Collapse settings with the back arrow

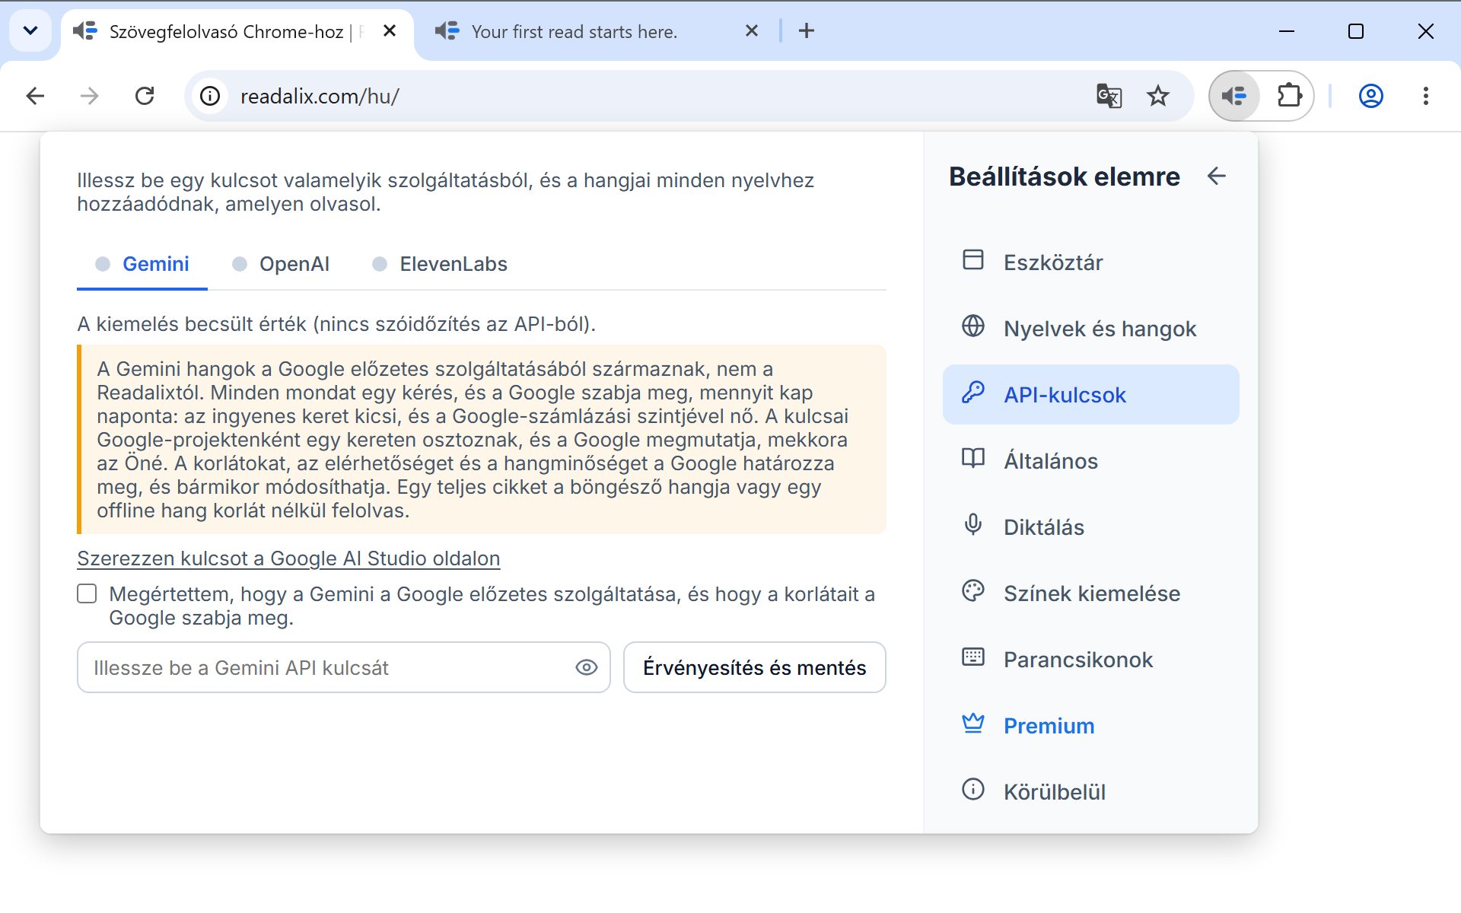click(x=1217, y=177)
